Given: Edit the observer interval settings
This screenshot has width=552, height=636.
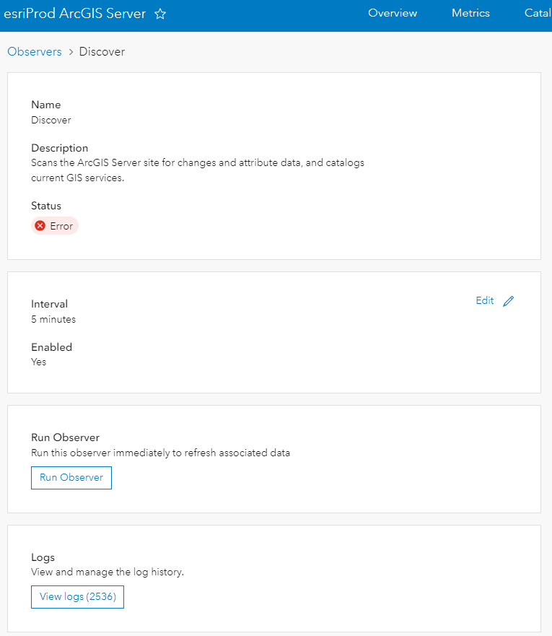Looking at the screenshot, I should click(484, 300).
